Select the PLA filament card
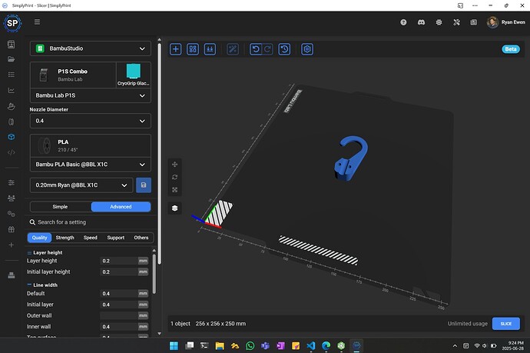The height and width of the screenshot is (353, 530). [90, 145]
